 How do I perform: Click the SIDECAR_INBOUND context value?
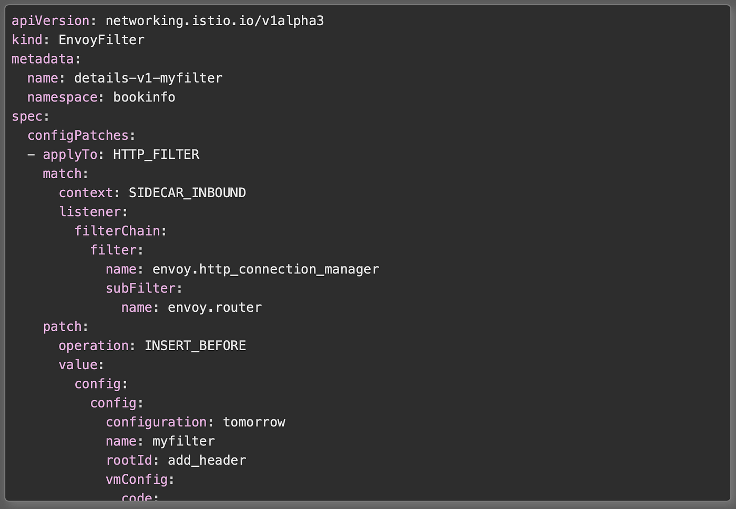187,193
